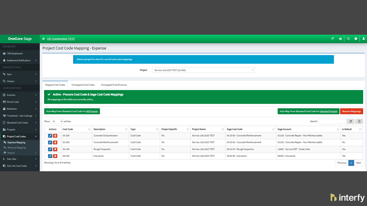Sort by the Project Specific column
The width and height of the screenshot is (367, 206).
point(175,129)
